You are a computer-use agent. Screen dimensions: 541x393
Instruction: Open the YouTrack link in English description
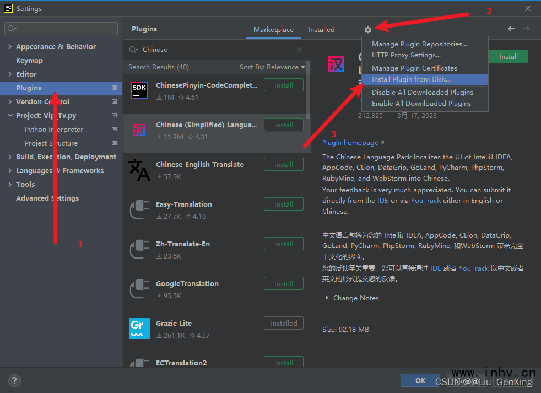(x=425, y=201)
